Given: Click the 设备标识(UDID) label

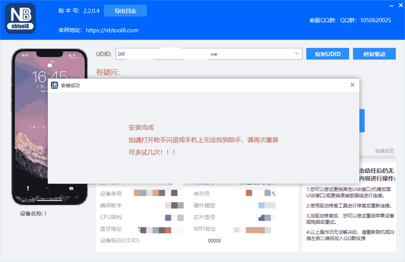Looking at the screenshot, I should coord(120,241).
